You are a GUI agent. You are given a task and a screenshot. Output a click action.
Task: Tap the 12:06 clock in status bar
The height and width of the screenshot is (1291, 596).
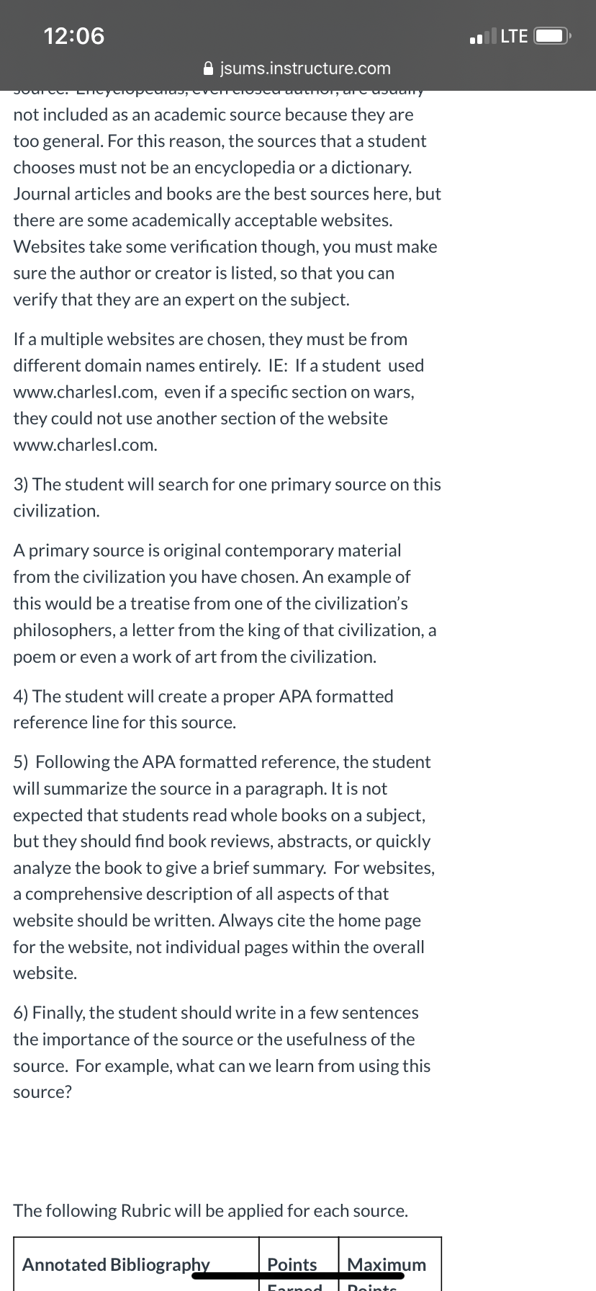pyautogui.click(x=73, y=35)
